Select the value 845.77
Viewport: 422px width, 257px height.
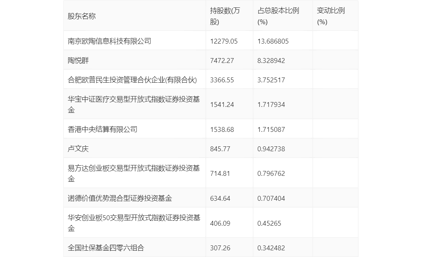(x=220, y=149)
